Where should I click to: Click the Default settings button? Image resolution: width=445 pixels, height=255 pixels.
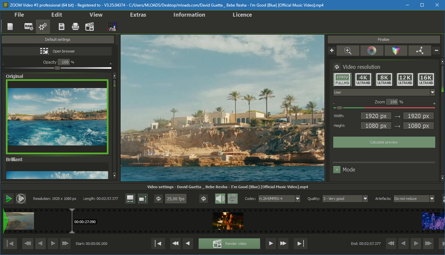58,39
